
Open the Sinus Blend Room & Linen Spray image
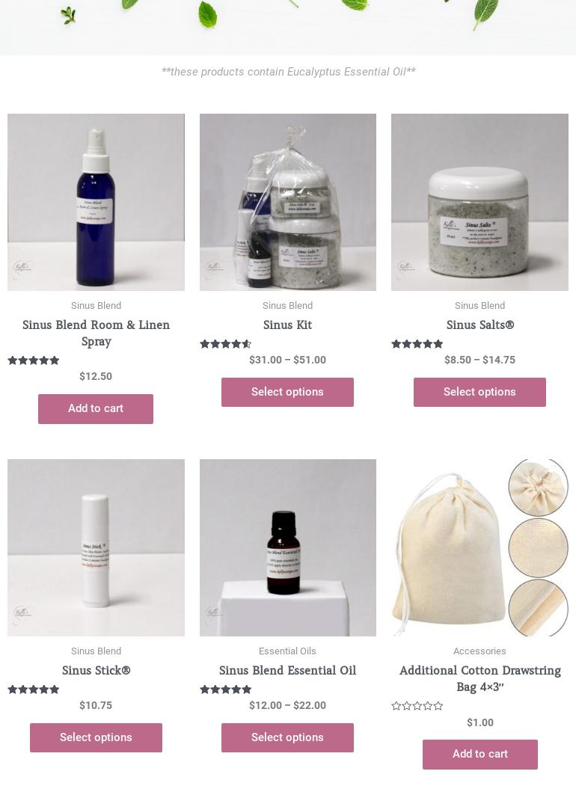96,202
